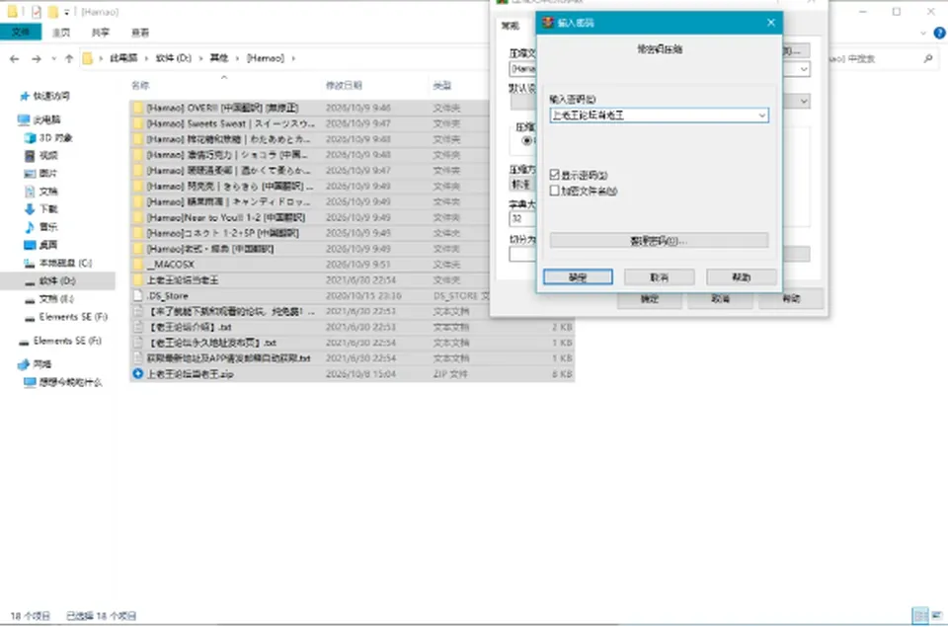Enable the encrypt file names checkbox
The width and height of the screenshot is (948, 627).
pyautogui.click(x=554, y=191)
